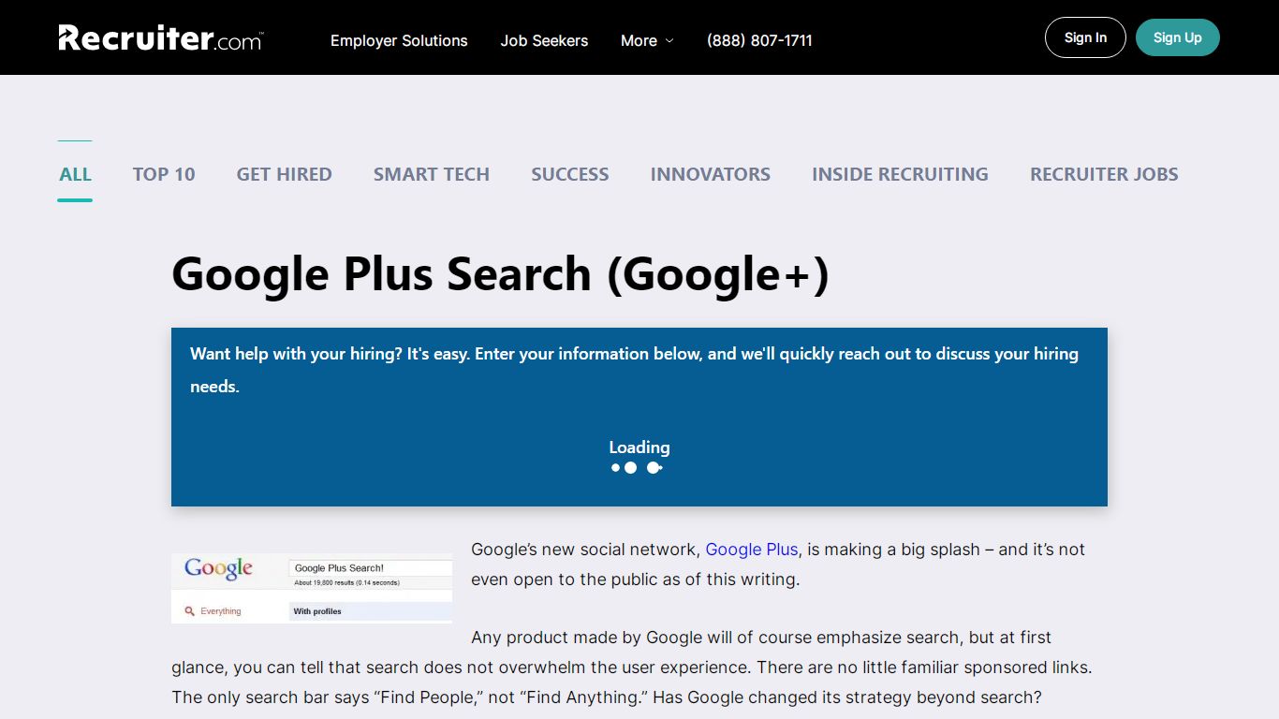This screenshot has height=719, width=1279.
Task: Open the INNOVATORS tab
Action: [711, 174]
